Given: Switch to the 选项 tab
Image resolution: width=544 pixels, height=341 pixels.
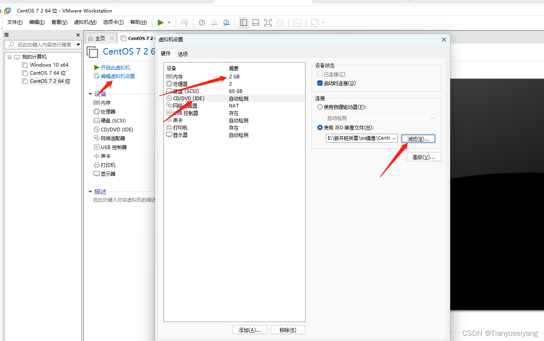Looking at the screenshot, I should click(x=183, y=53).
